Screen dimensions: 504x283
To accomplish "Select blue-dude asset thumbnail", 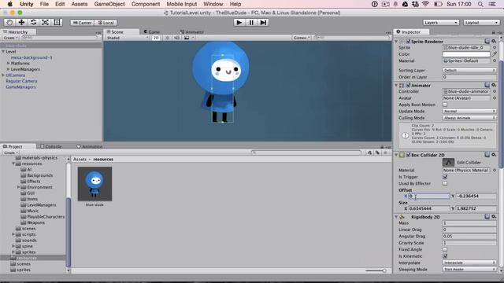I will point(94,184).
